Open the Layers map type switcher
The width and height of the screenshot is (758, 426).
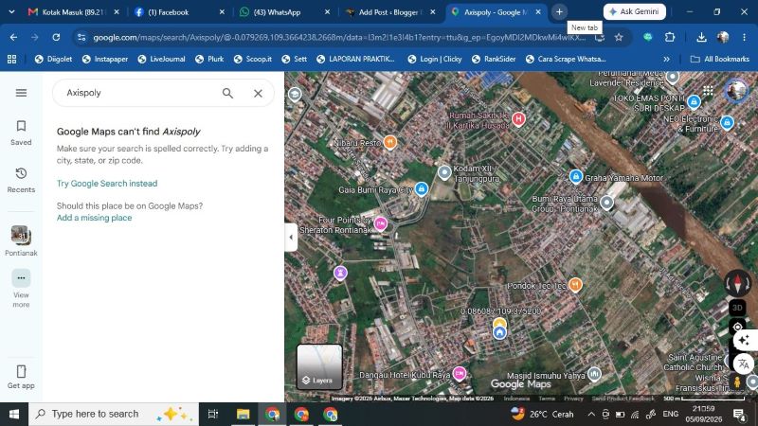coord(319,366)
